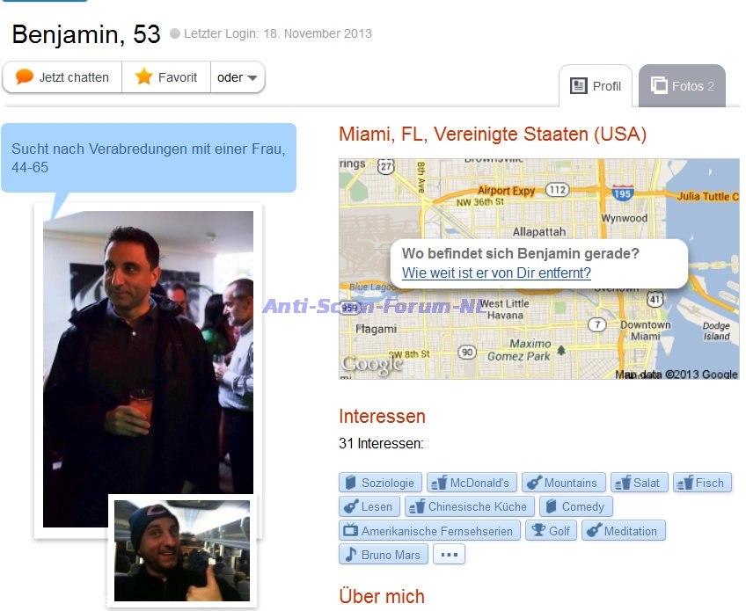746x611 pixels.
Task: Click the guitar icon next to Meditation
Action: 594,530
